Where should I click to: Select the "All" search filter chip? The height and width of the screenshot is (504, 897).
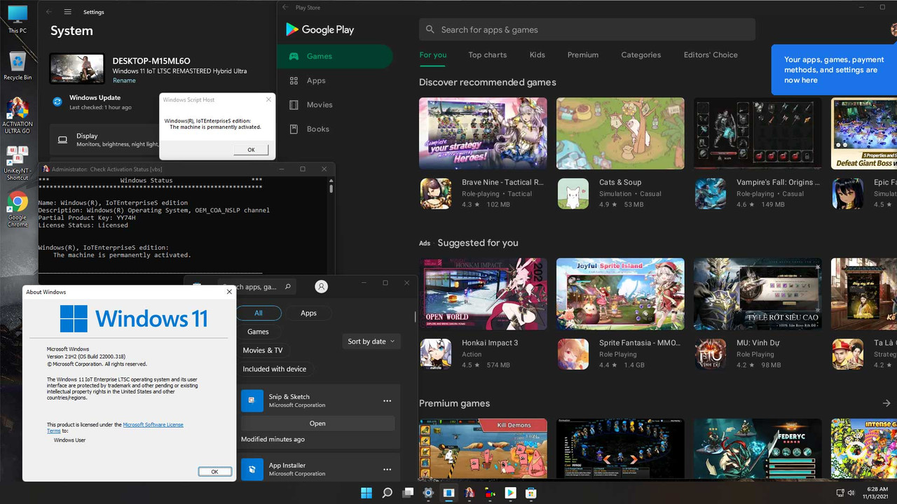259,313
